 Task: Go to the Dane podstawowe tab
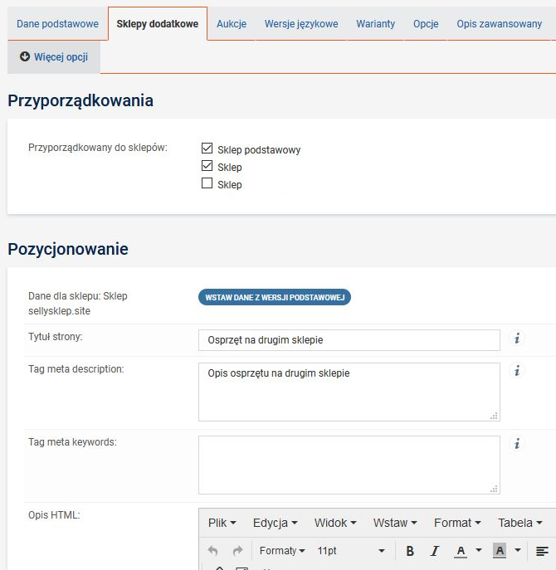[x=57, y=24]
